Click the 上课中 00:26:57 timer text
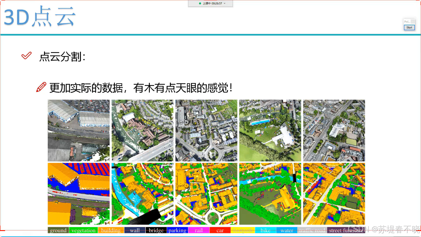Screen dimensions: 421x237 click(x=212, y=4)
